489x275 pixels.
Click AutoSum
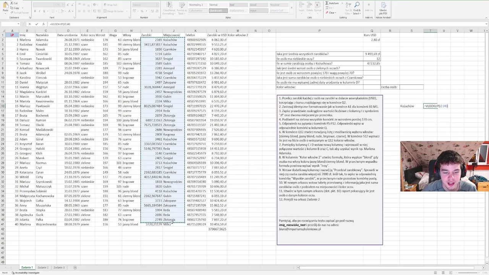[331, 3]
